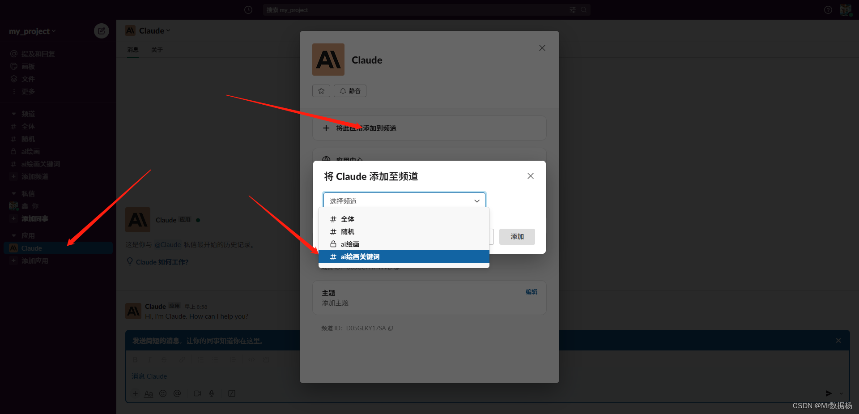
Task: Open slash shortcuts icon
Action: point(232,393)
